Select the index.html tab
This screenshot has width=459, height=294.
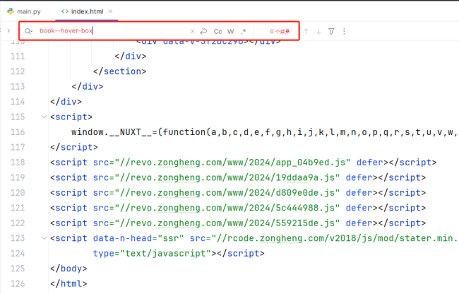82,11
